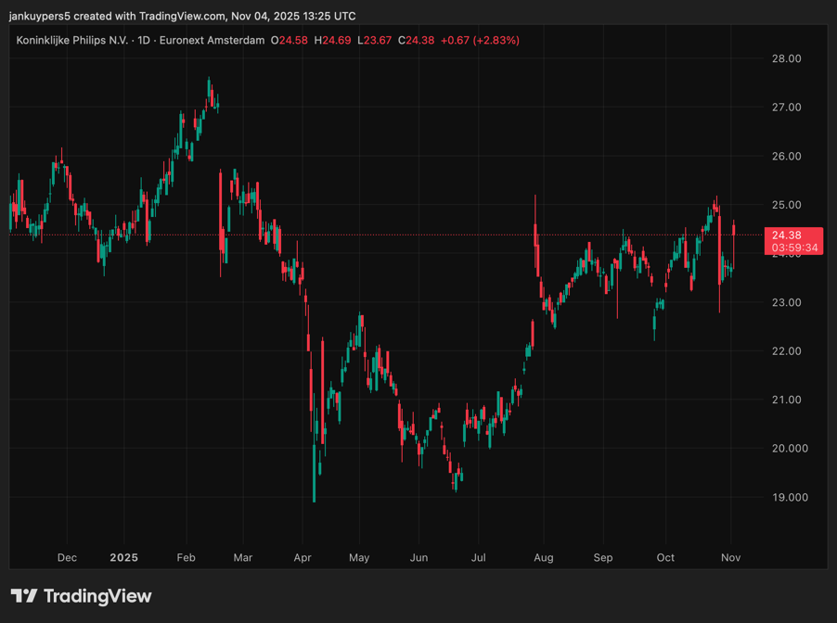Image resolution: width=837 pixels, height=623 pixels.
Task: Click the TradingView logo icon
Action: tap(24, 596)
